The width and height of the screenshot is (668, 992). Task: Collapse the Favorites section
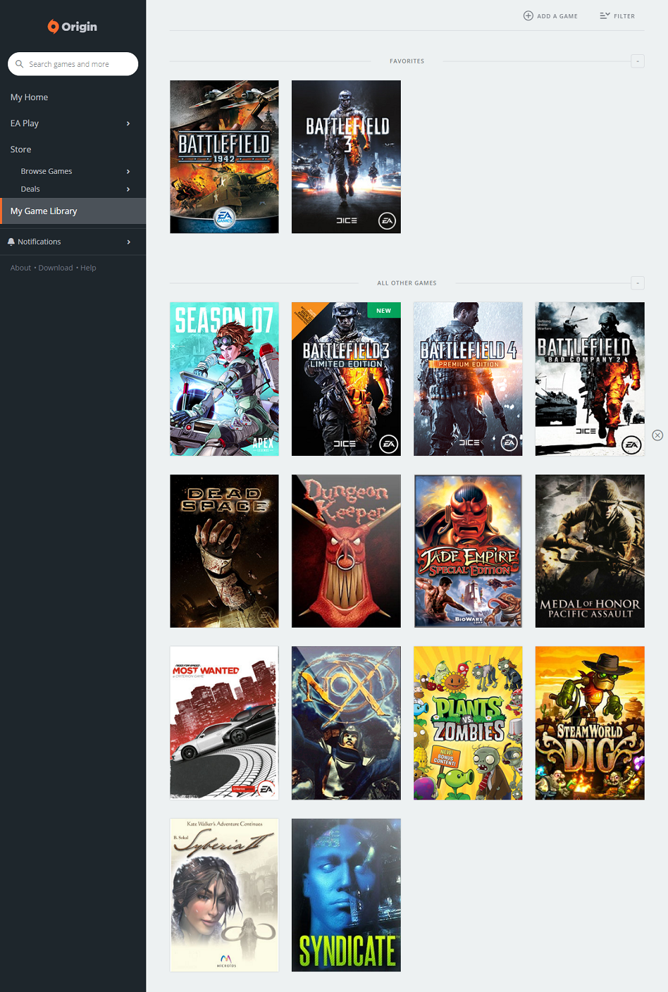pyautogui.click(x=637, y=61)
